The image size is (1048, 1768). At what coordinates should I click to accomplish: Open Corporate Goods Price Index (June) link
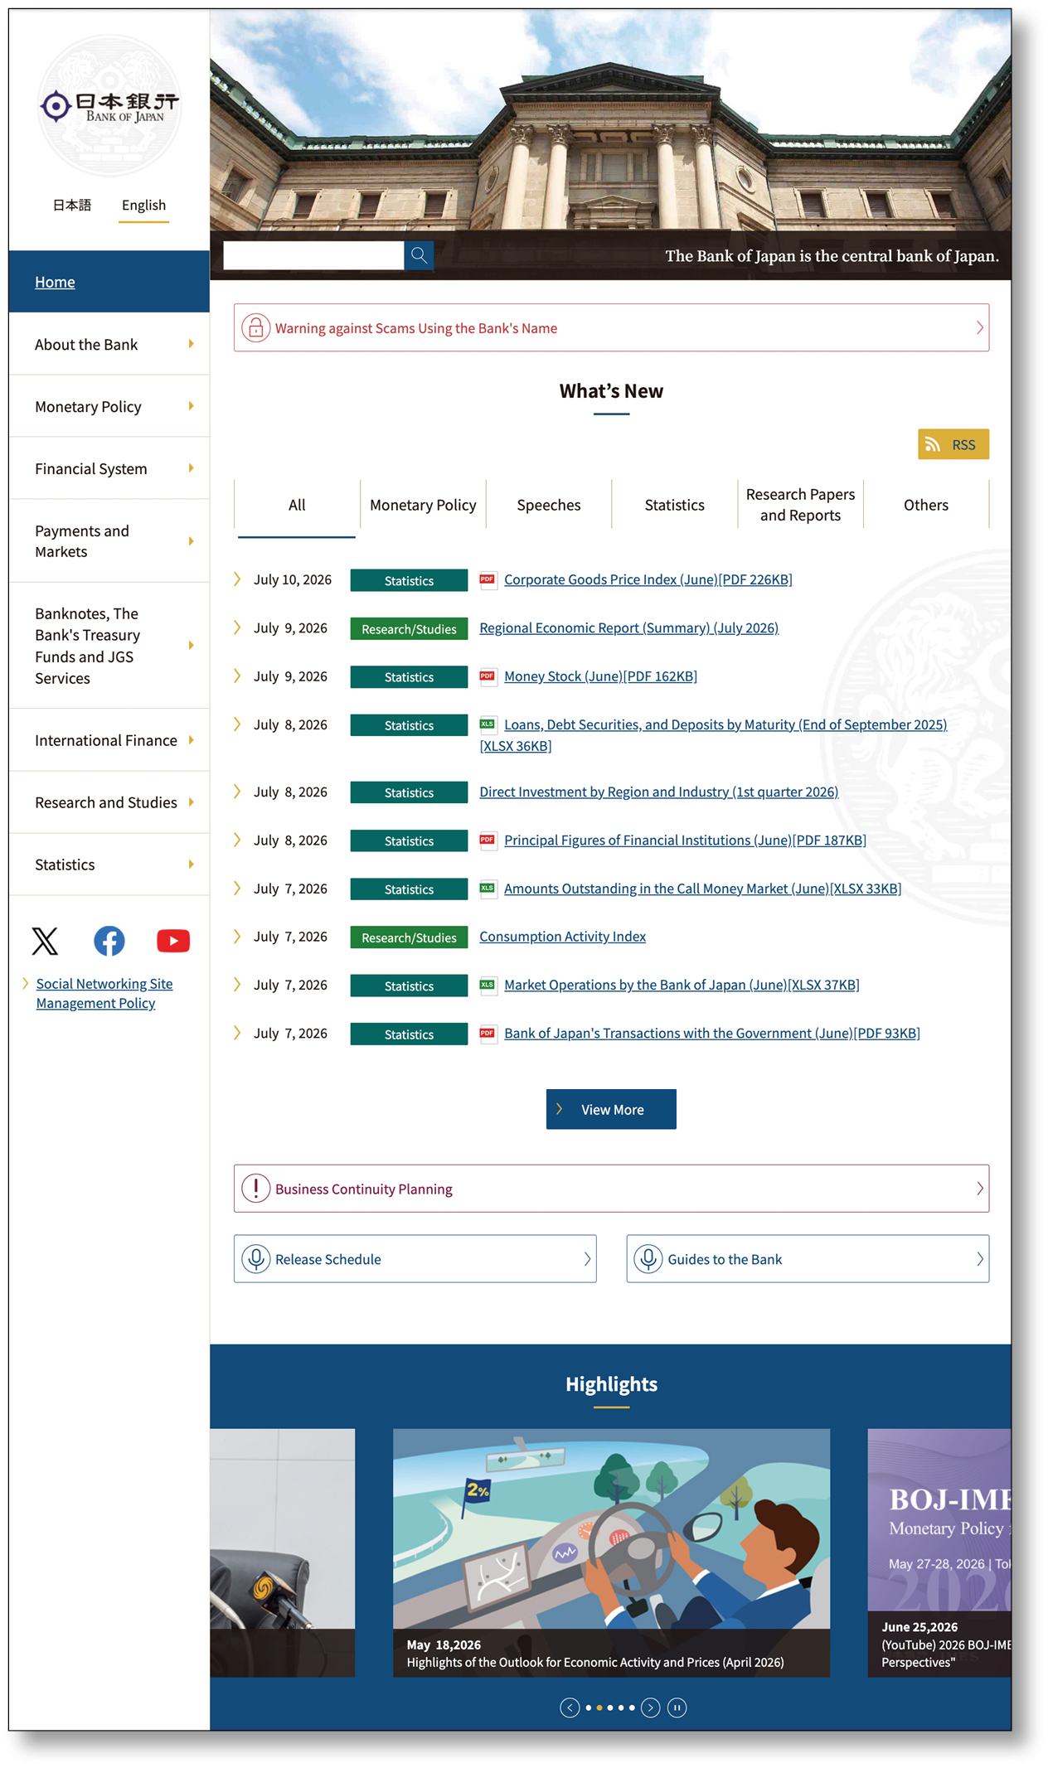[648, 579]
